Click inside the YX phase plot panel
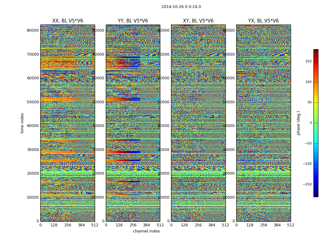The width and height of the screenshot is (323, 246). [263, 123]
